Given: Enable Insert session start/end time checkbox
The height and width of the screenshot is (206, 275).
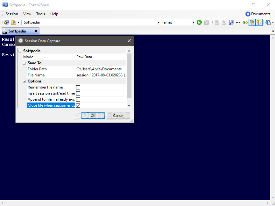Looking at the screenshot, I should 78,93.
